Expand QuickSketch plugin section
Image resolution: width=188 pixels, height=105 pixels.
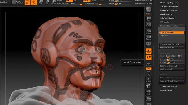tap(166, 14)
